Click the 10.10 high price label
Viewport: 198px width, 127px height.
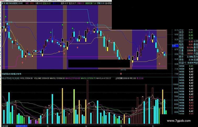point(10,22)
